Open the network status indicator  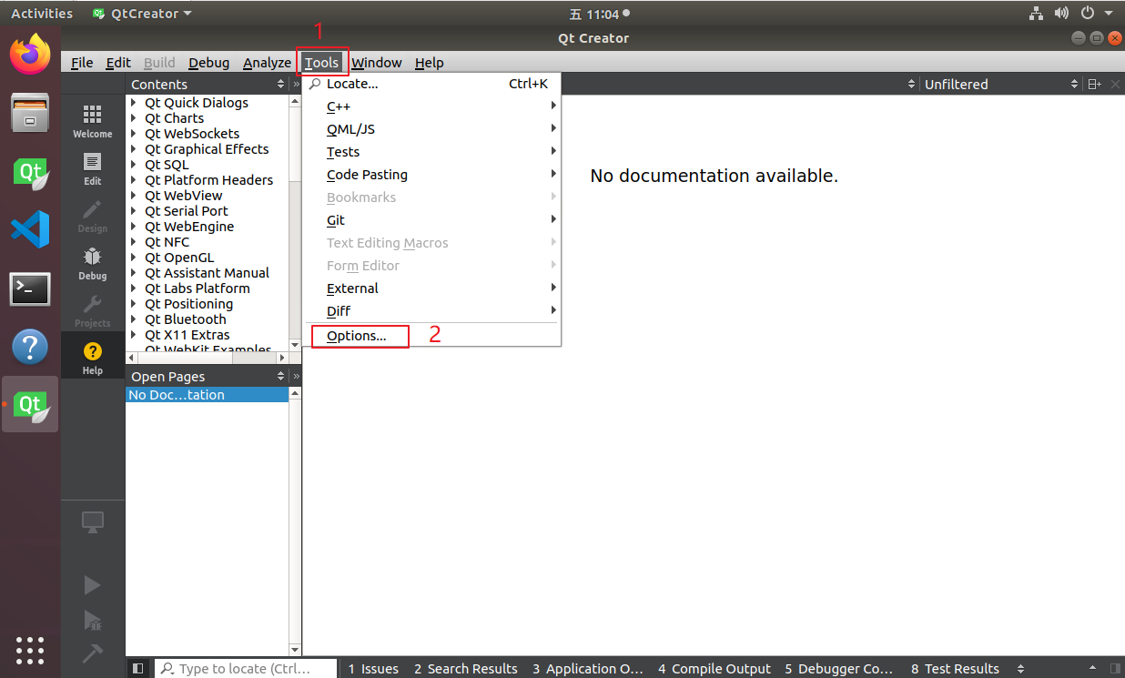point(1036,13)
